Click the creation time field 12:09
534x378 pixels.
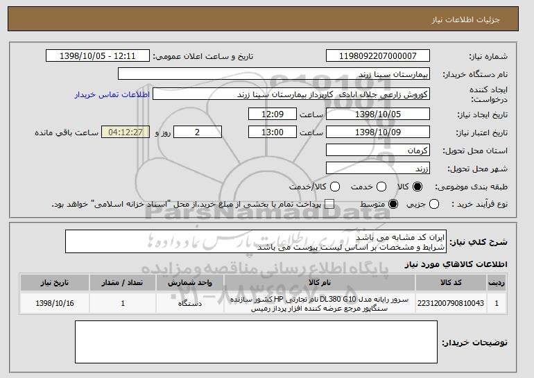[x=273, y=114]
